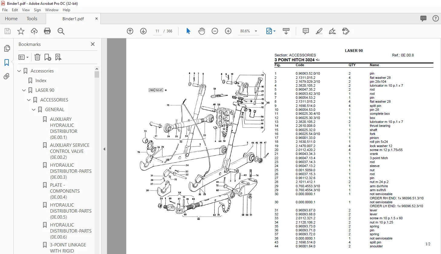Collapse the Accessories bookmark
The height and width of the screenshot is (254, 441).
(x=19, y=71)
